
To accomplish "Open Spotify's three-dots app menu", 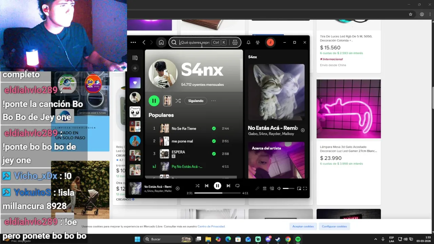I will [x=133, y=42].
